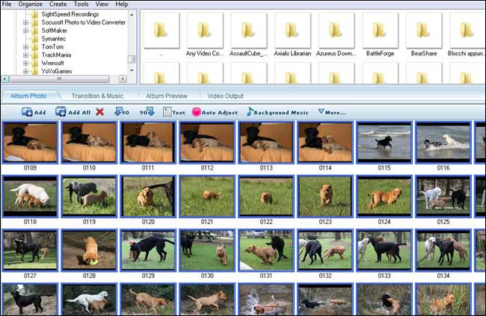Click the red X delete icon
Viewport: 486px width, 316px height.
tap(99, 112)
